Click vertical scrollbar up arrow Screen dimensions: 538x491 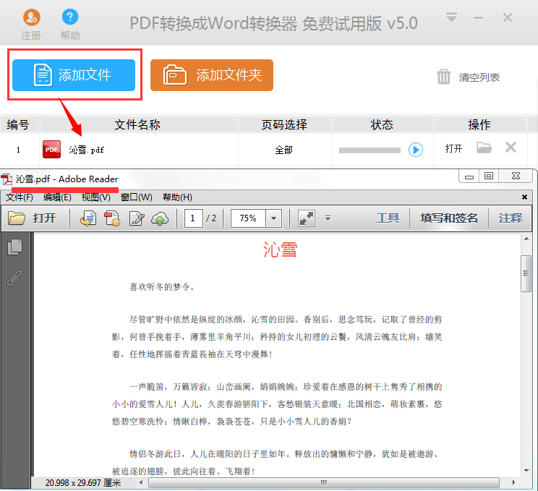click(526, 239)
